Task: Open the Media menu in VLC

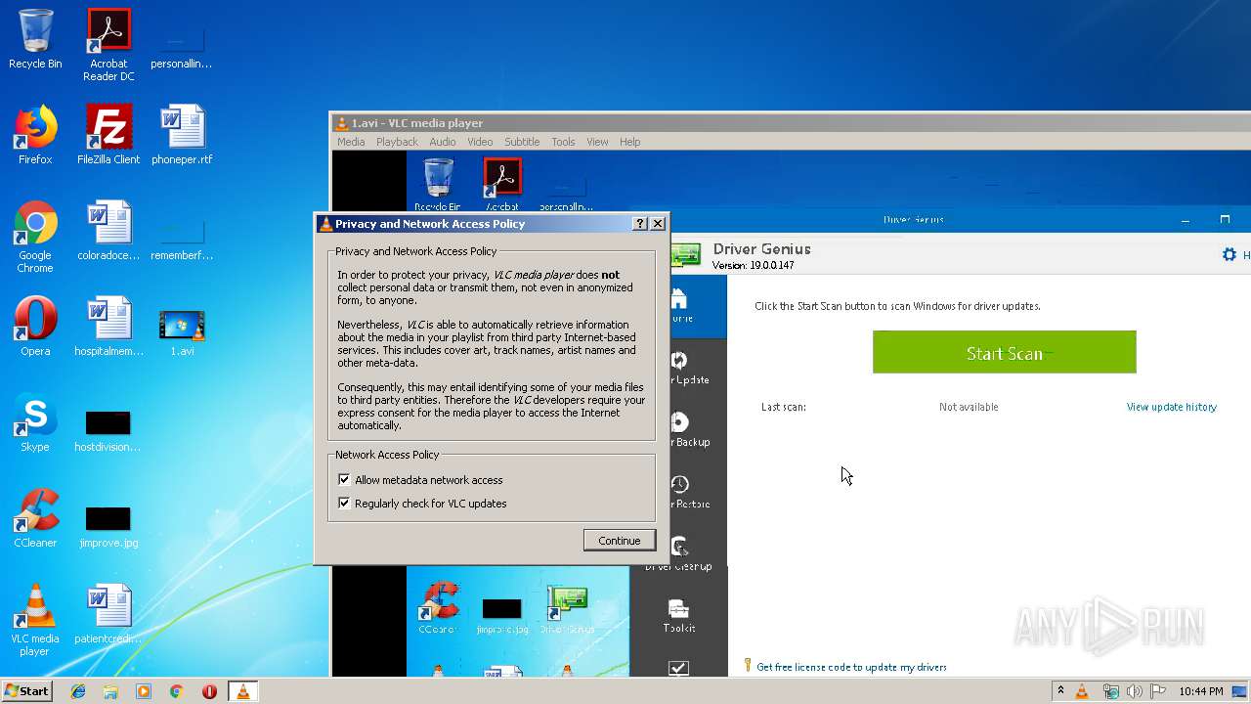Action: (351, 142)
